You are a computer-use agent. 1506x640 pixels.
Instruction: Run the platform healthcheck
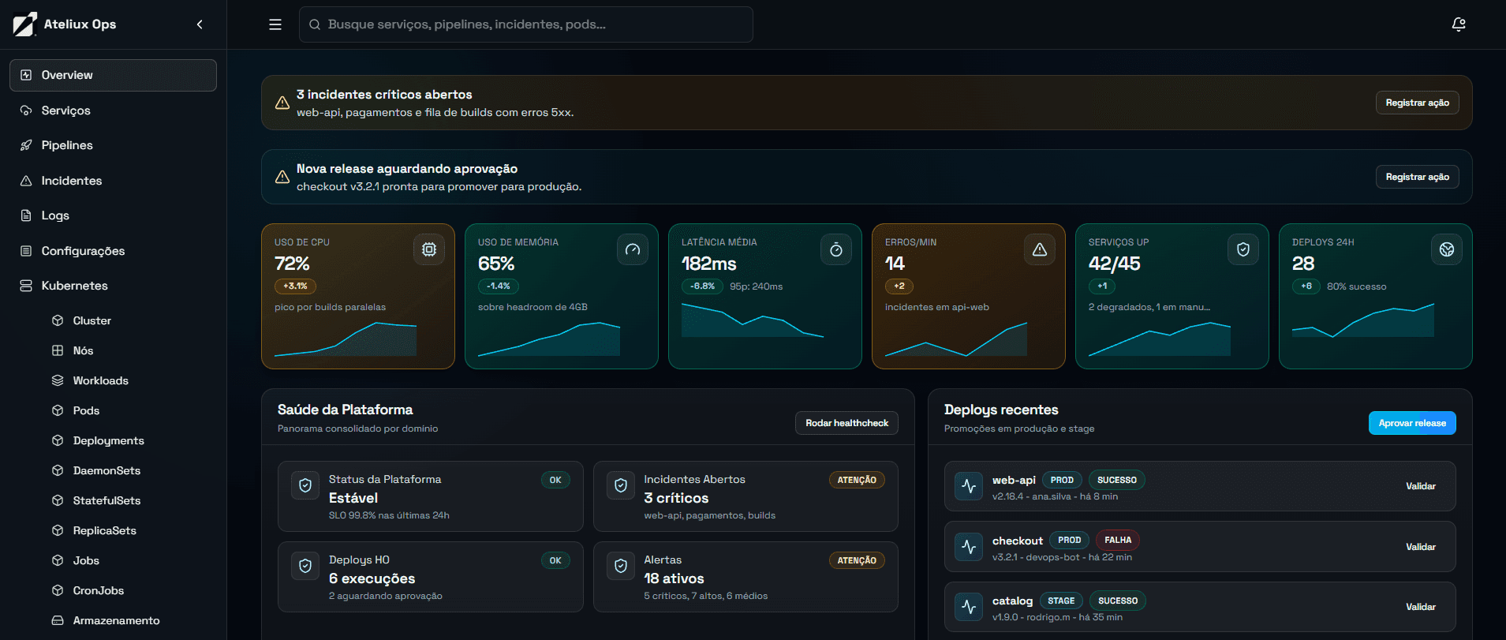click(x=846, y=423)
